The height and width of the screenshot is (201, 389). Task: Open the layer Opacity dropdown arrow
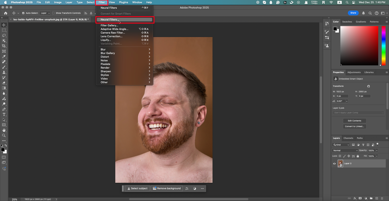377,150
